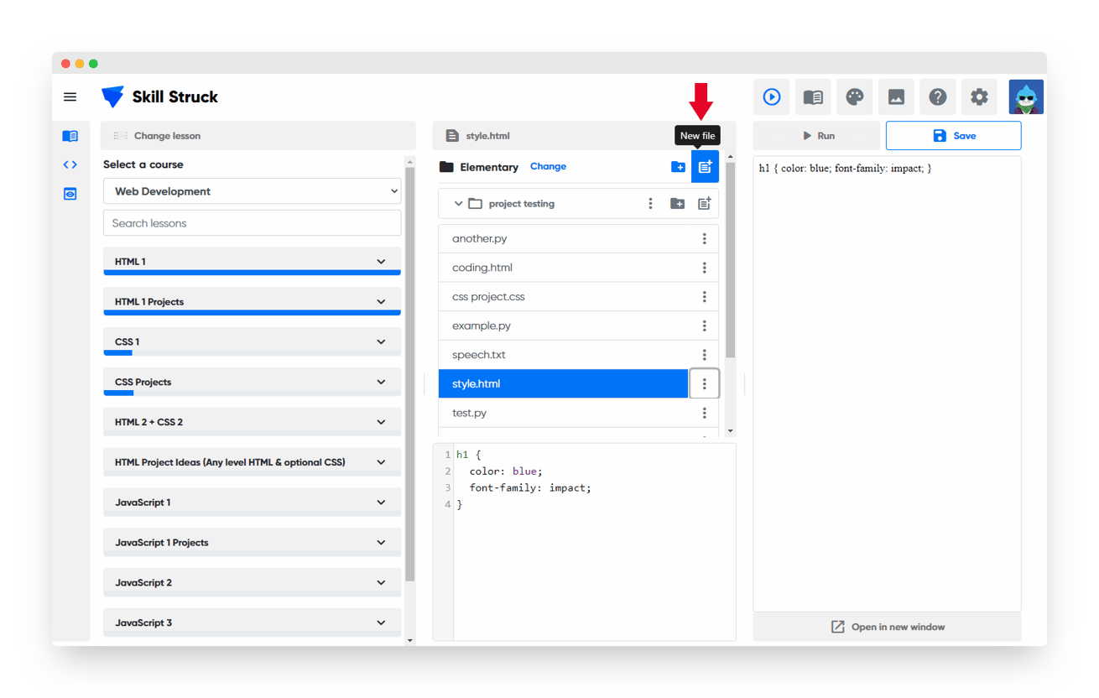The image size is (1099, 698).
Task: Expand the HTML 2 + CSS 2 section
Action: [x=252, y=422]
